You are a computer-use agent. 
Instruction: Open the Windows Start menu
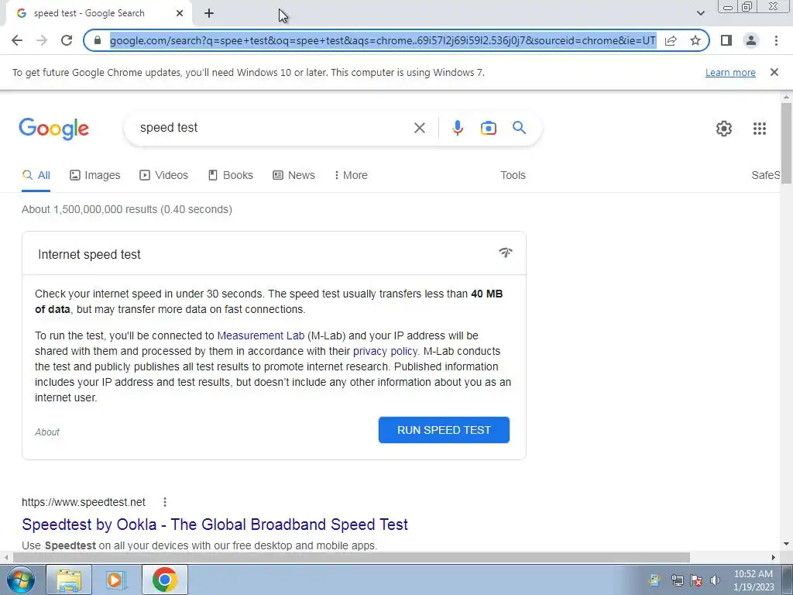[x=20, y=580]
